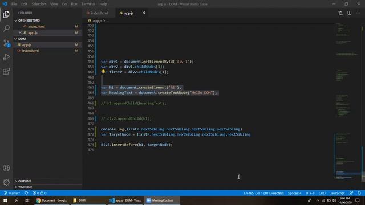
Task: Change end of line sequence CRLF
Action: 322,193
